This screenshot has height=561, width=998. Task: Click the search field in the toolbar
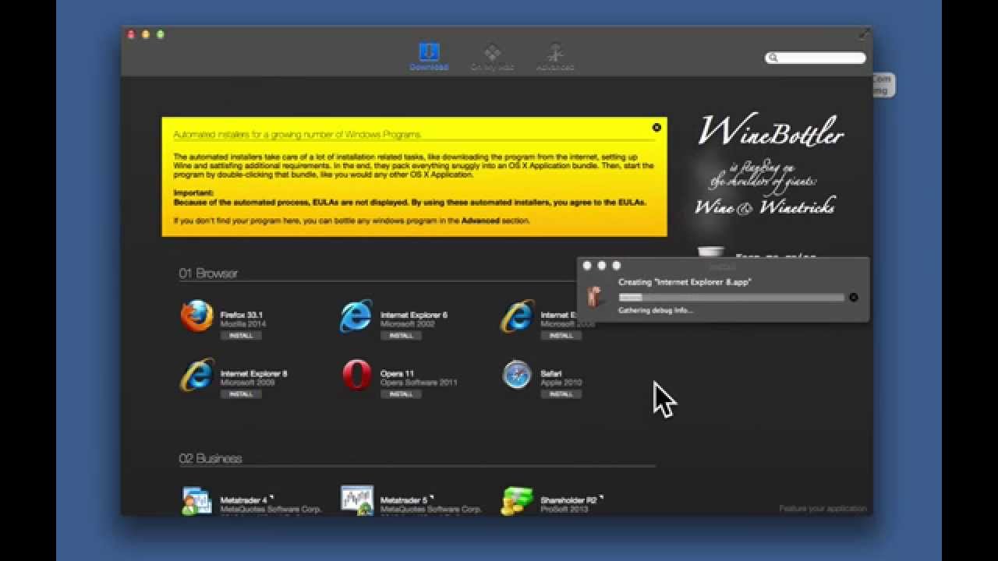click(816, 58)
